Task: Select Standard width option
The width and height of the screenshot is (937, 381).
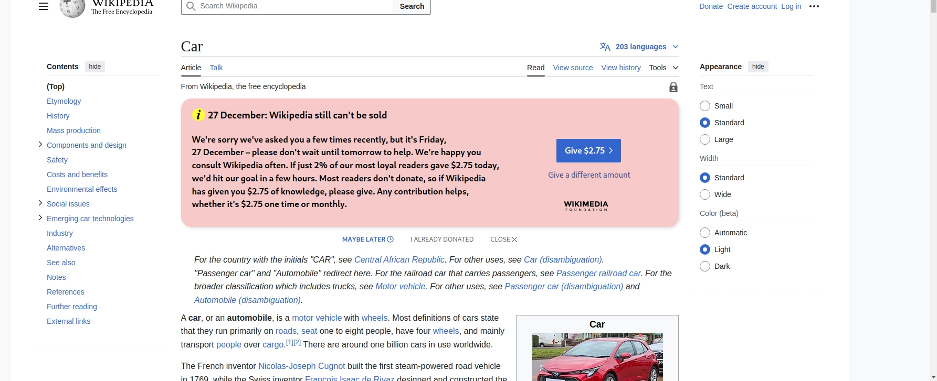Action: 705,178
